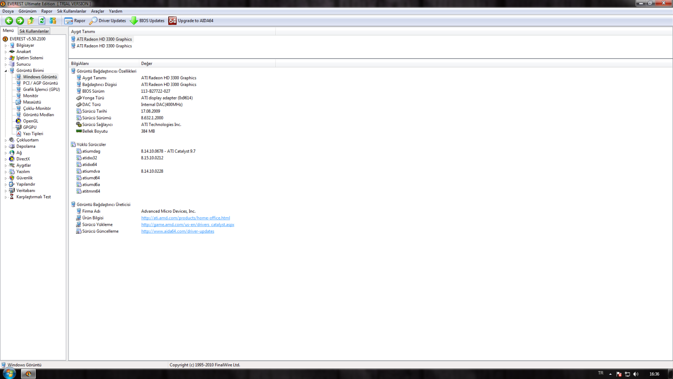Open the game.amd.com drivers catalyst link
Viewport: 673px width, 379px height.
[188, 225]
